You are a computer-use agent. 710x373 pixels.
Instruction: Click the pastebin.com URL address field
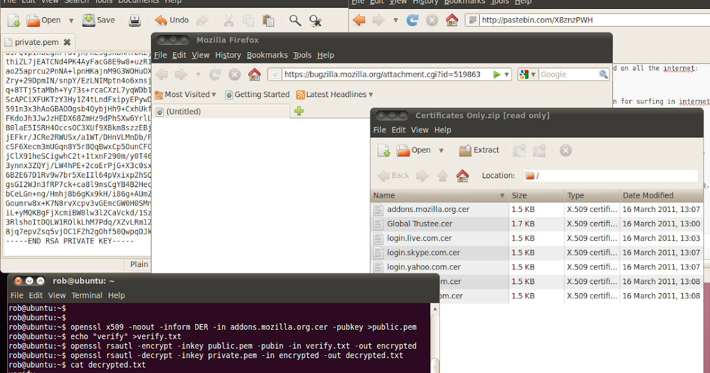click(x=587, y=20)
